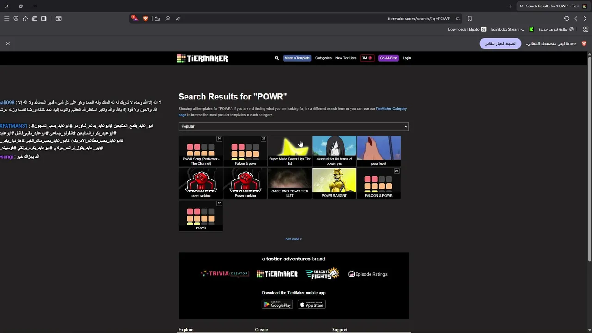This screenshot has height=333, width=592.
Task: Open the POWR template with 47 items
Action: click(201, 216)
